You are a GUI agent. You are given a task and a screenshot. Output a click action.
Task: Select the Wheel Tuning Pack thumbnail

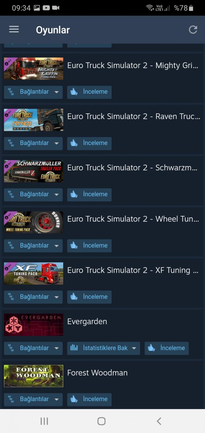pos(34,222)
